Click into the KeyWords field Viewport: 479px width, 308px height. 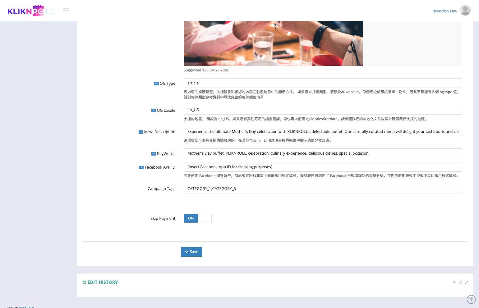[323, 153]
